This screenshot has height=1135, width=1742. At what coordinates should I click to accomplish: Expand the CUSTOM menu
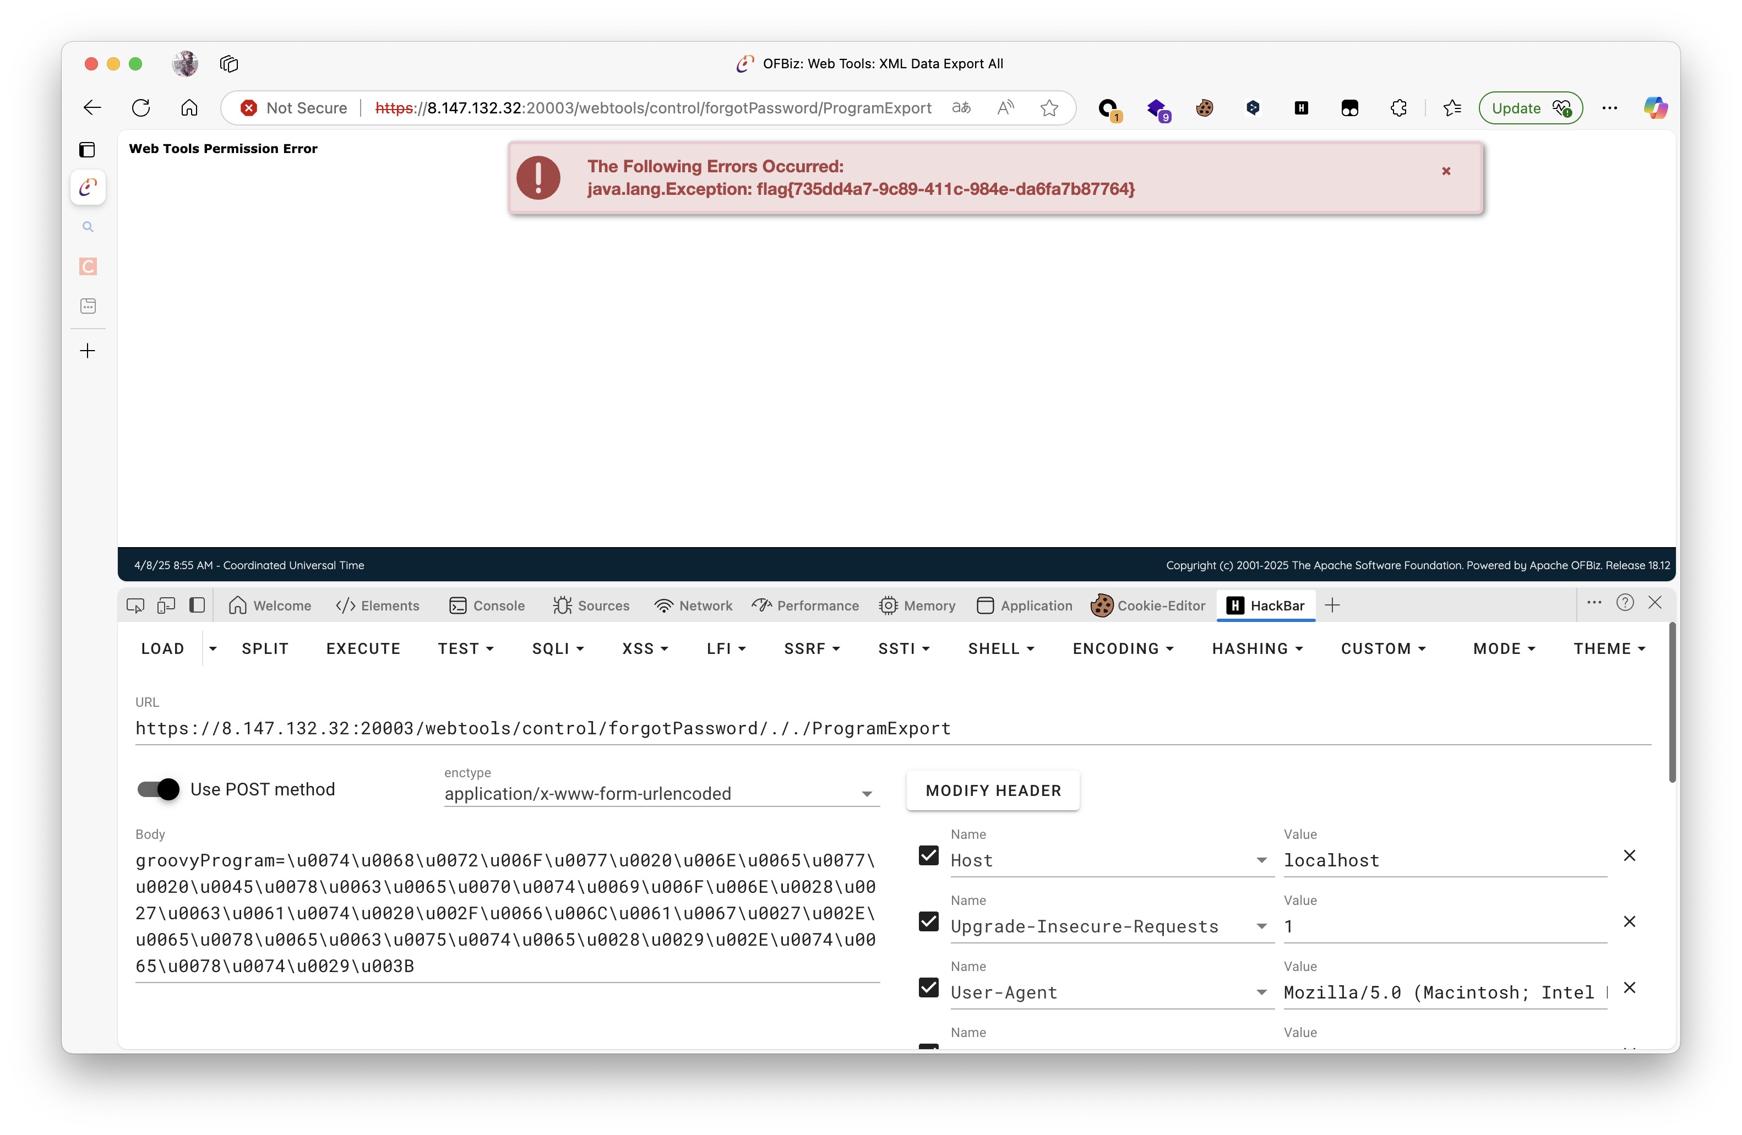click(x=1382, y=648)
